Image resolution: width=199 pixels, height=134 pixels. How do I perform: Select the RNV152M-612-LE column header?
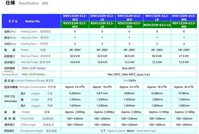coord(157,18)
